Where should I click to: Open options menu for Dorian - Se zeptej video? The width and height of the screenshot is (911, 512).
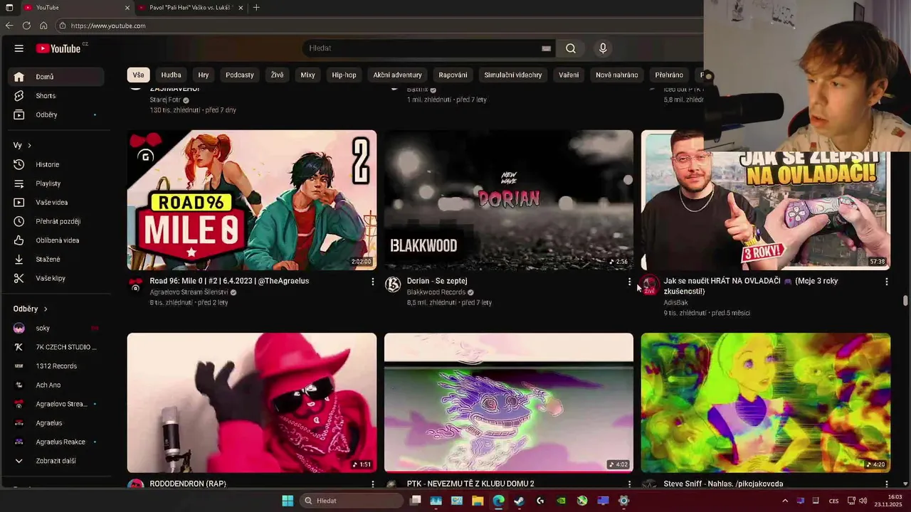coord(629,282)
